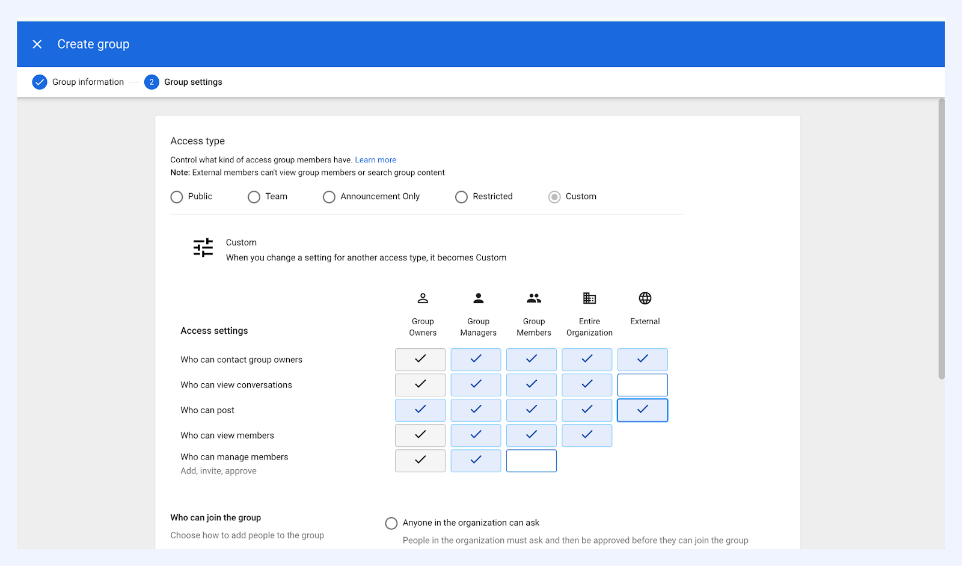The image size is (962, 566).
Task: Click the Who can view conversations label
Action: point(236,385)
